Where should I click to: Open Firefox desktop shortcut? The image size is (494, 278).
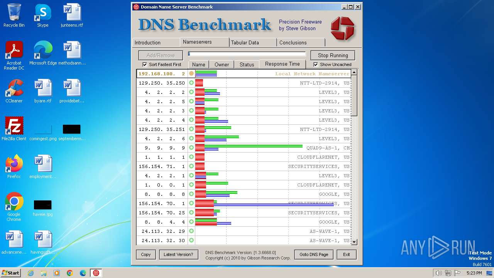[14, 167]
